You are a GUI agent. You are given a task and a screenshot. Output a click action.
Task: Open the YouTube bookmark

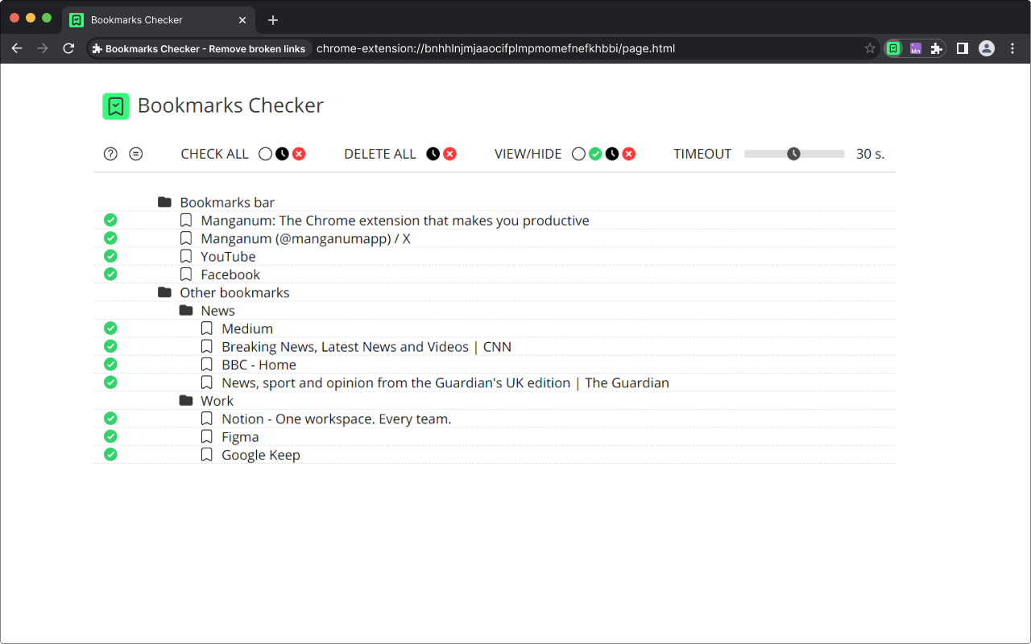228,257
